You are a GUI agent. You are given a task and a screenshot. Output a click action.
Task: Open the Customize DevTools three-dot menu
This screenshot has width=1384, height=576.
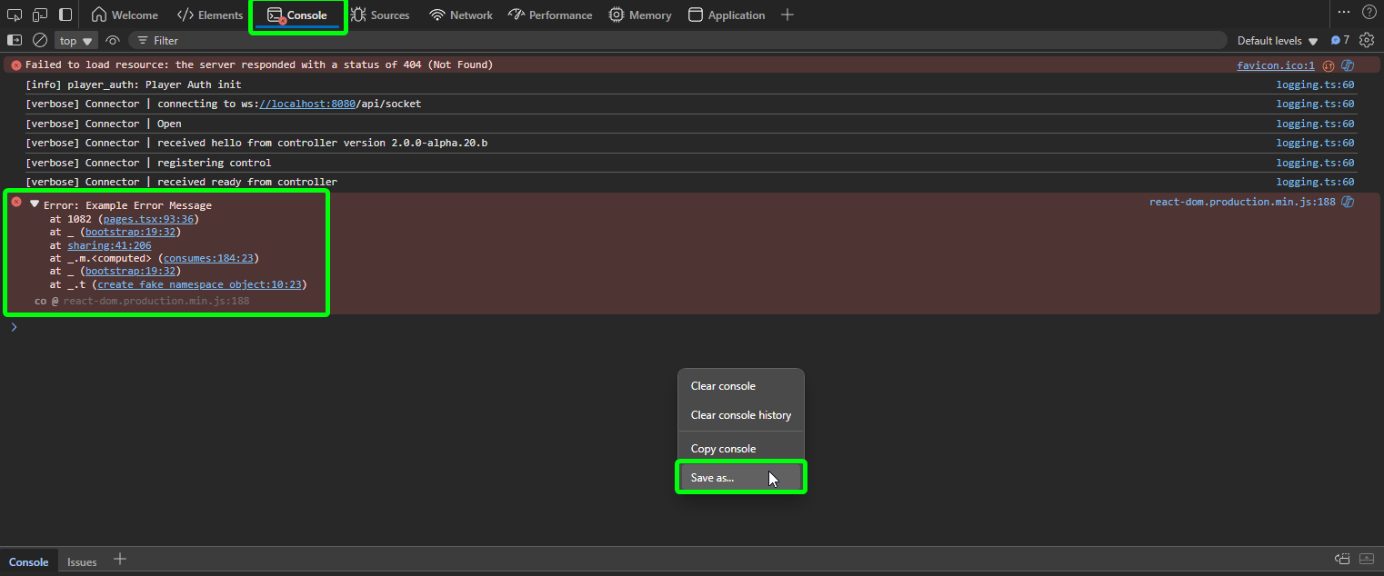(x=1343, y=13)
